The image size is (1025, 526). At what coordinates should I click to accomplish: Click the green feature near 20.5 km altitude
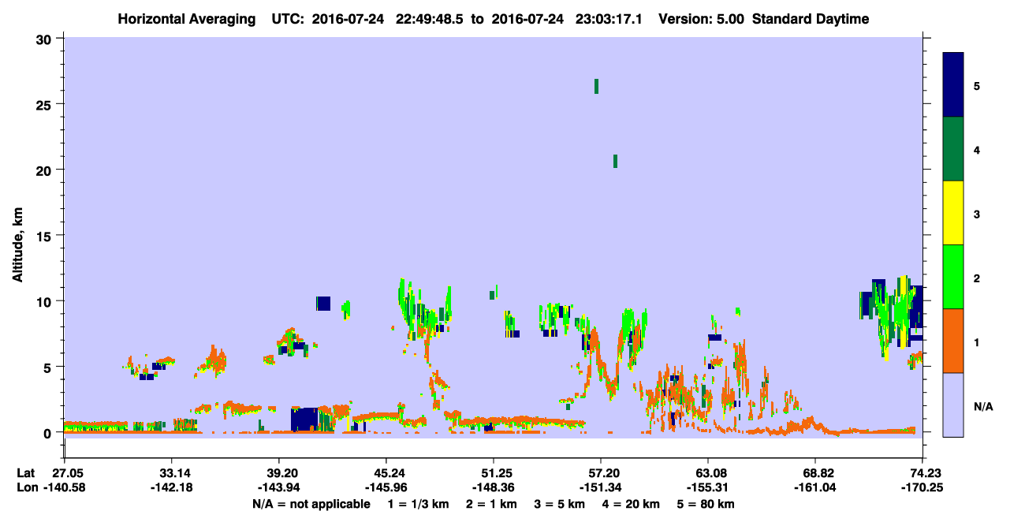[615, 161]
